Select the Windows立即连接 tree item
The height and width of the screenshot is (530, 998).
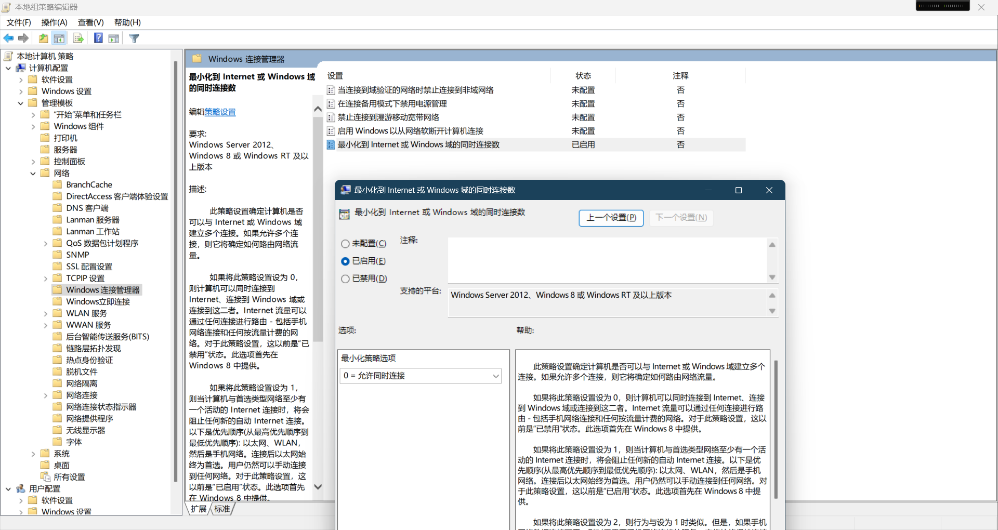coord(98,302)
